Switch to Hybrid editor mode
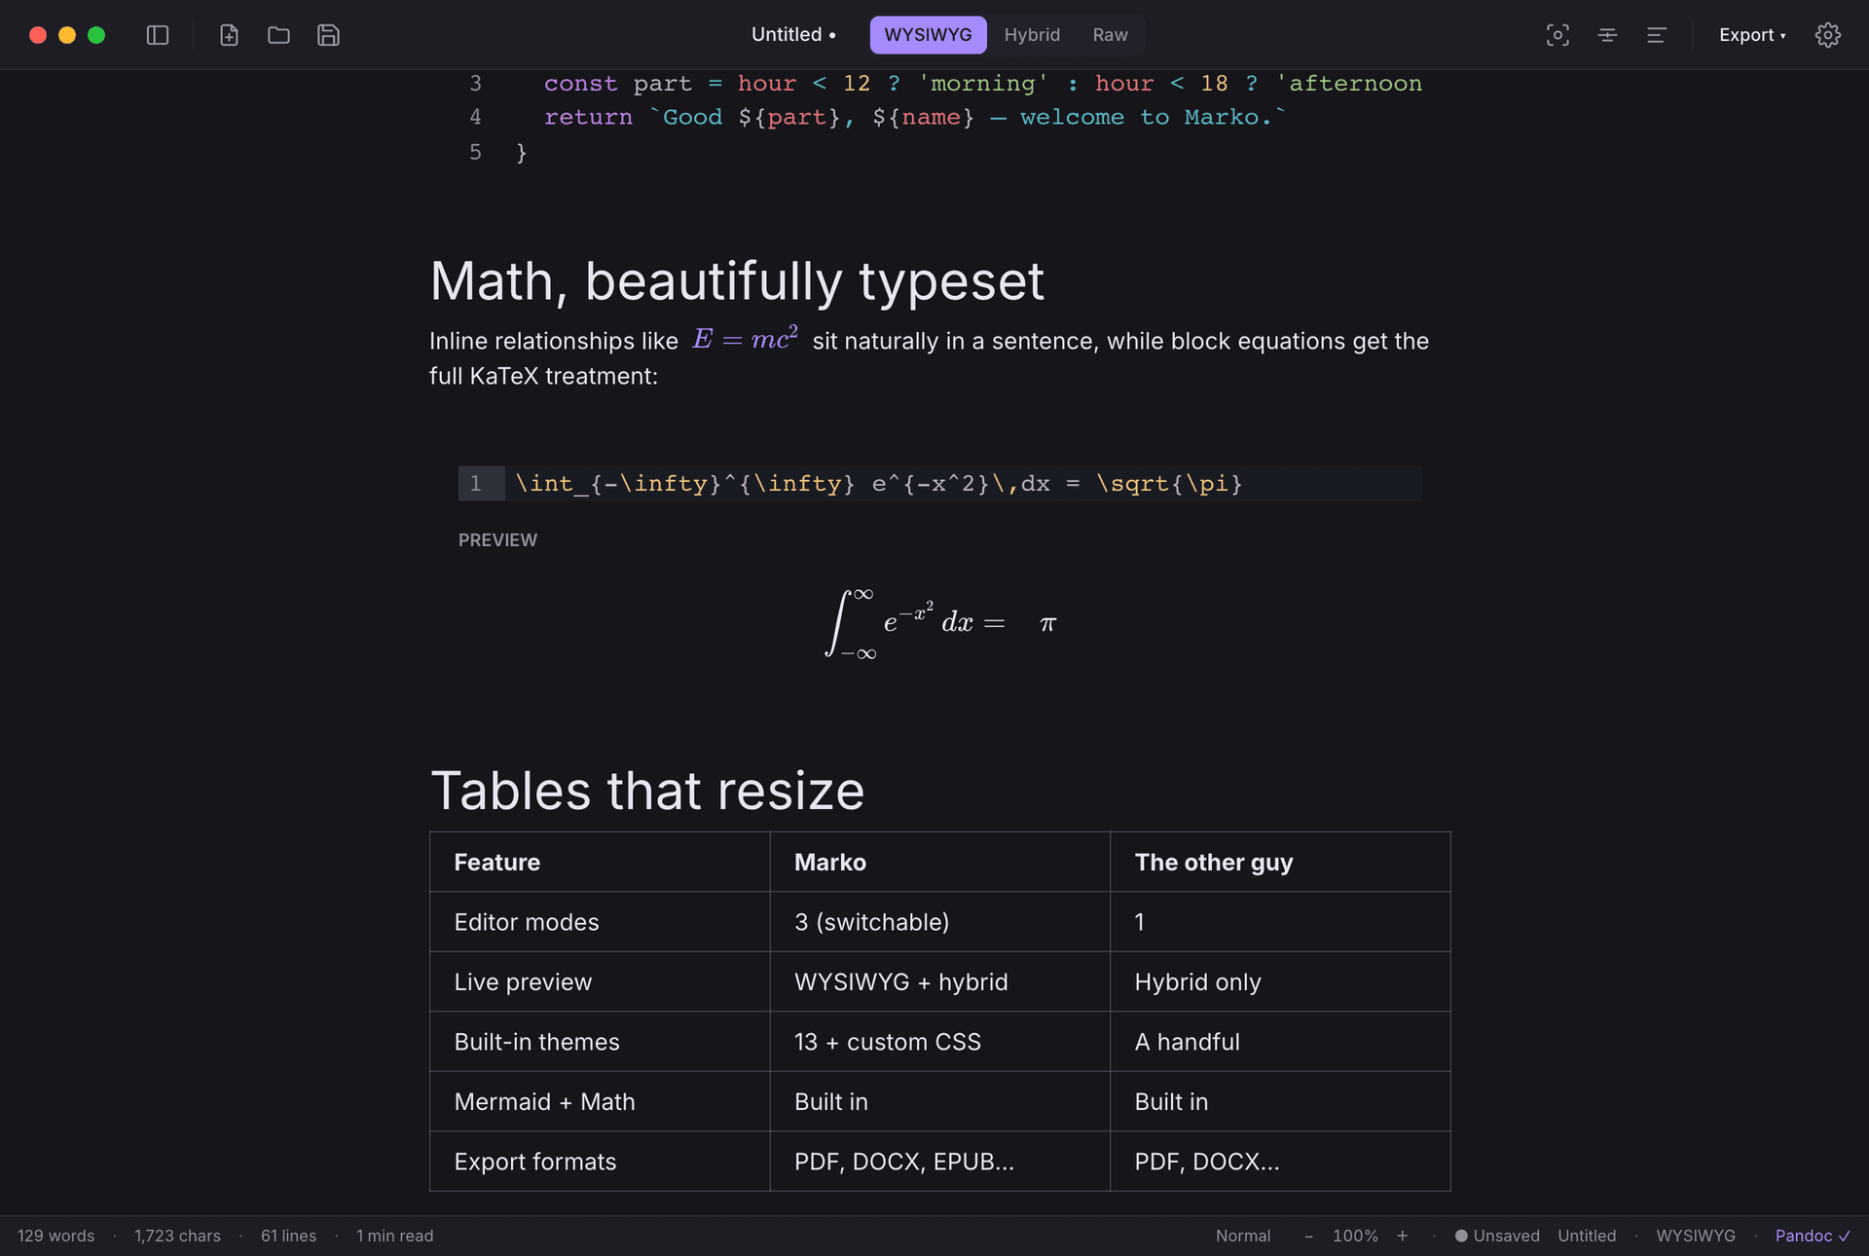 (1032, 35)
